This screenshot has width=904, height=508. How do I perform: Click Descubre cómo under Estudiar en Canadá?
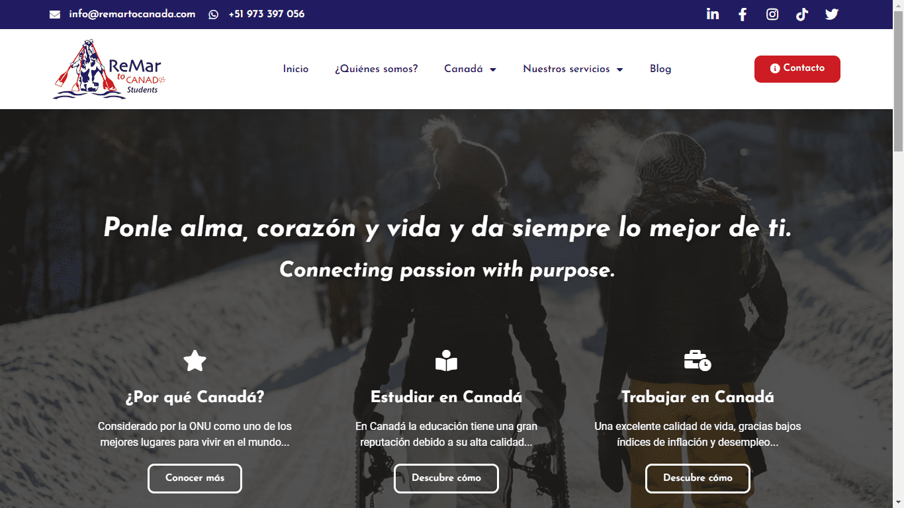point(446,478)
